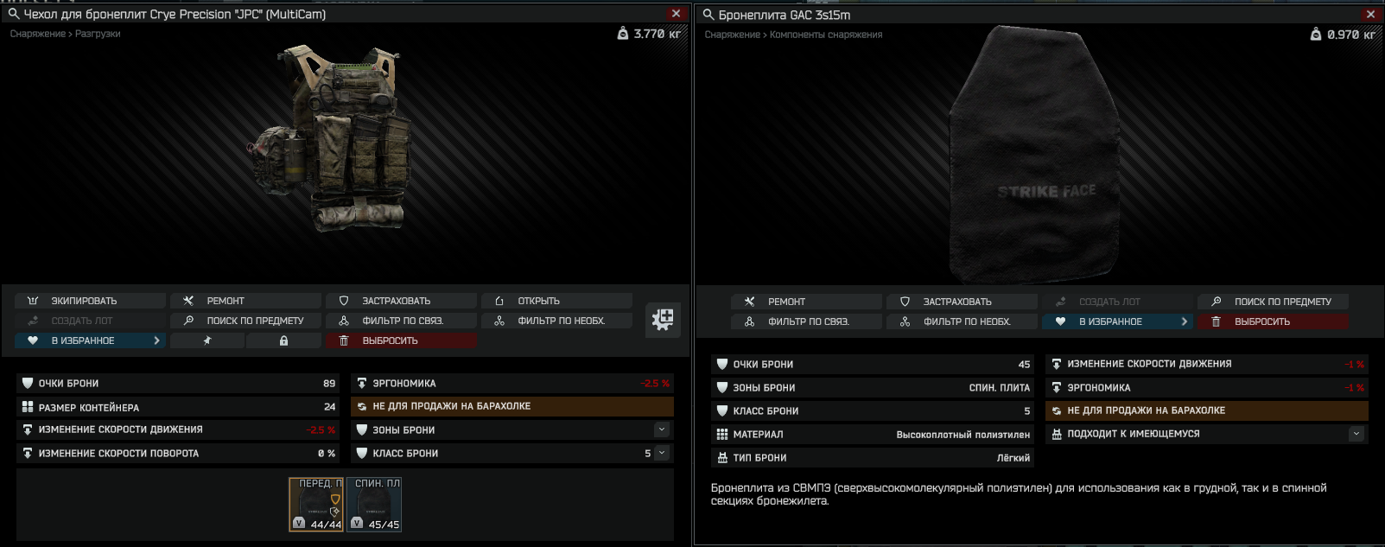Open repair for the JPC plate carrier
The height and width of the screenshot is (547, 1385).
[245, 301]
